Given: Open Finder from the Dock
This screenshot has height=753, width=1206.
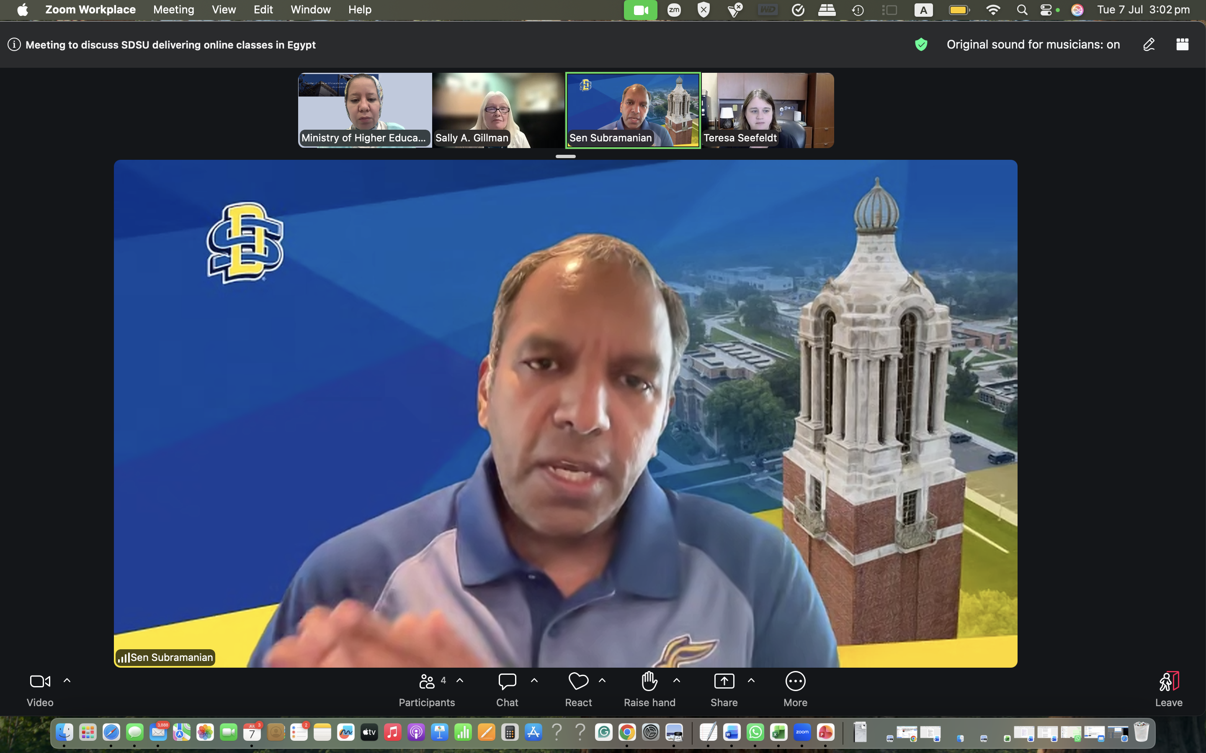Looking at the screenshot, I should [x=64, y=732].
